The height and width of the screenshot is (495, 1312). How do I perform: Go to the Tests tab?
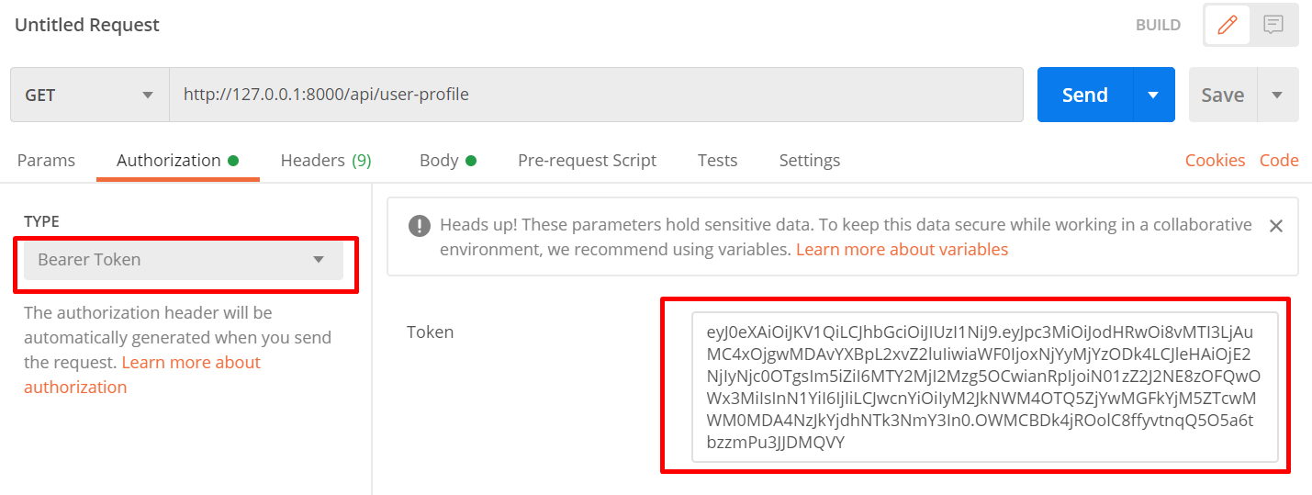coord(717,161)
